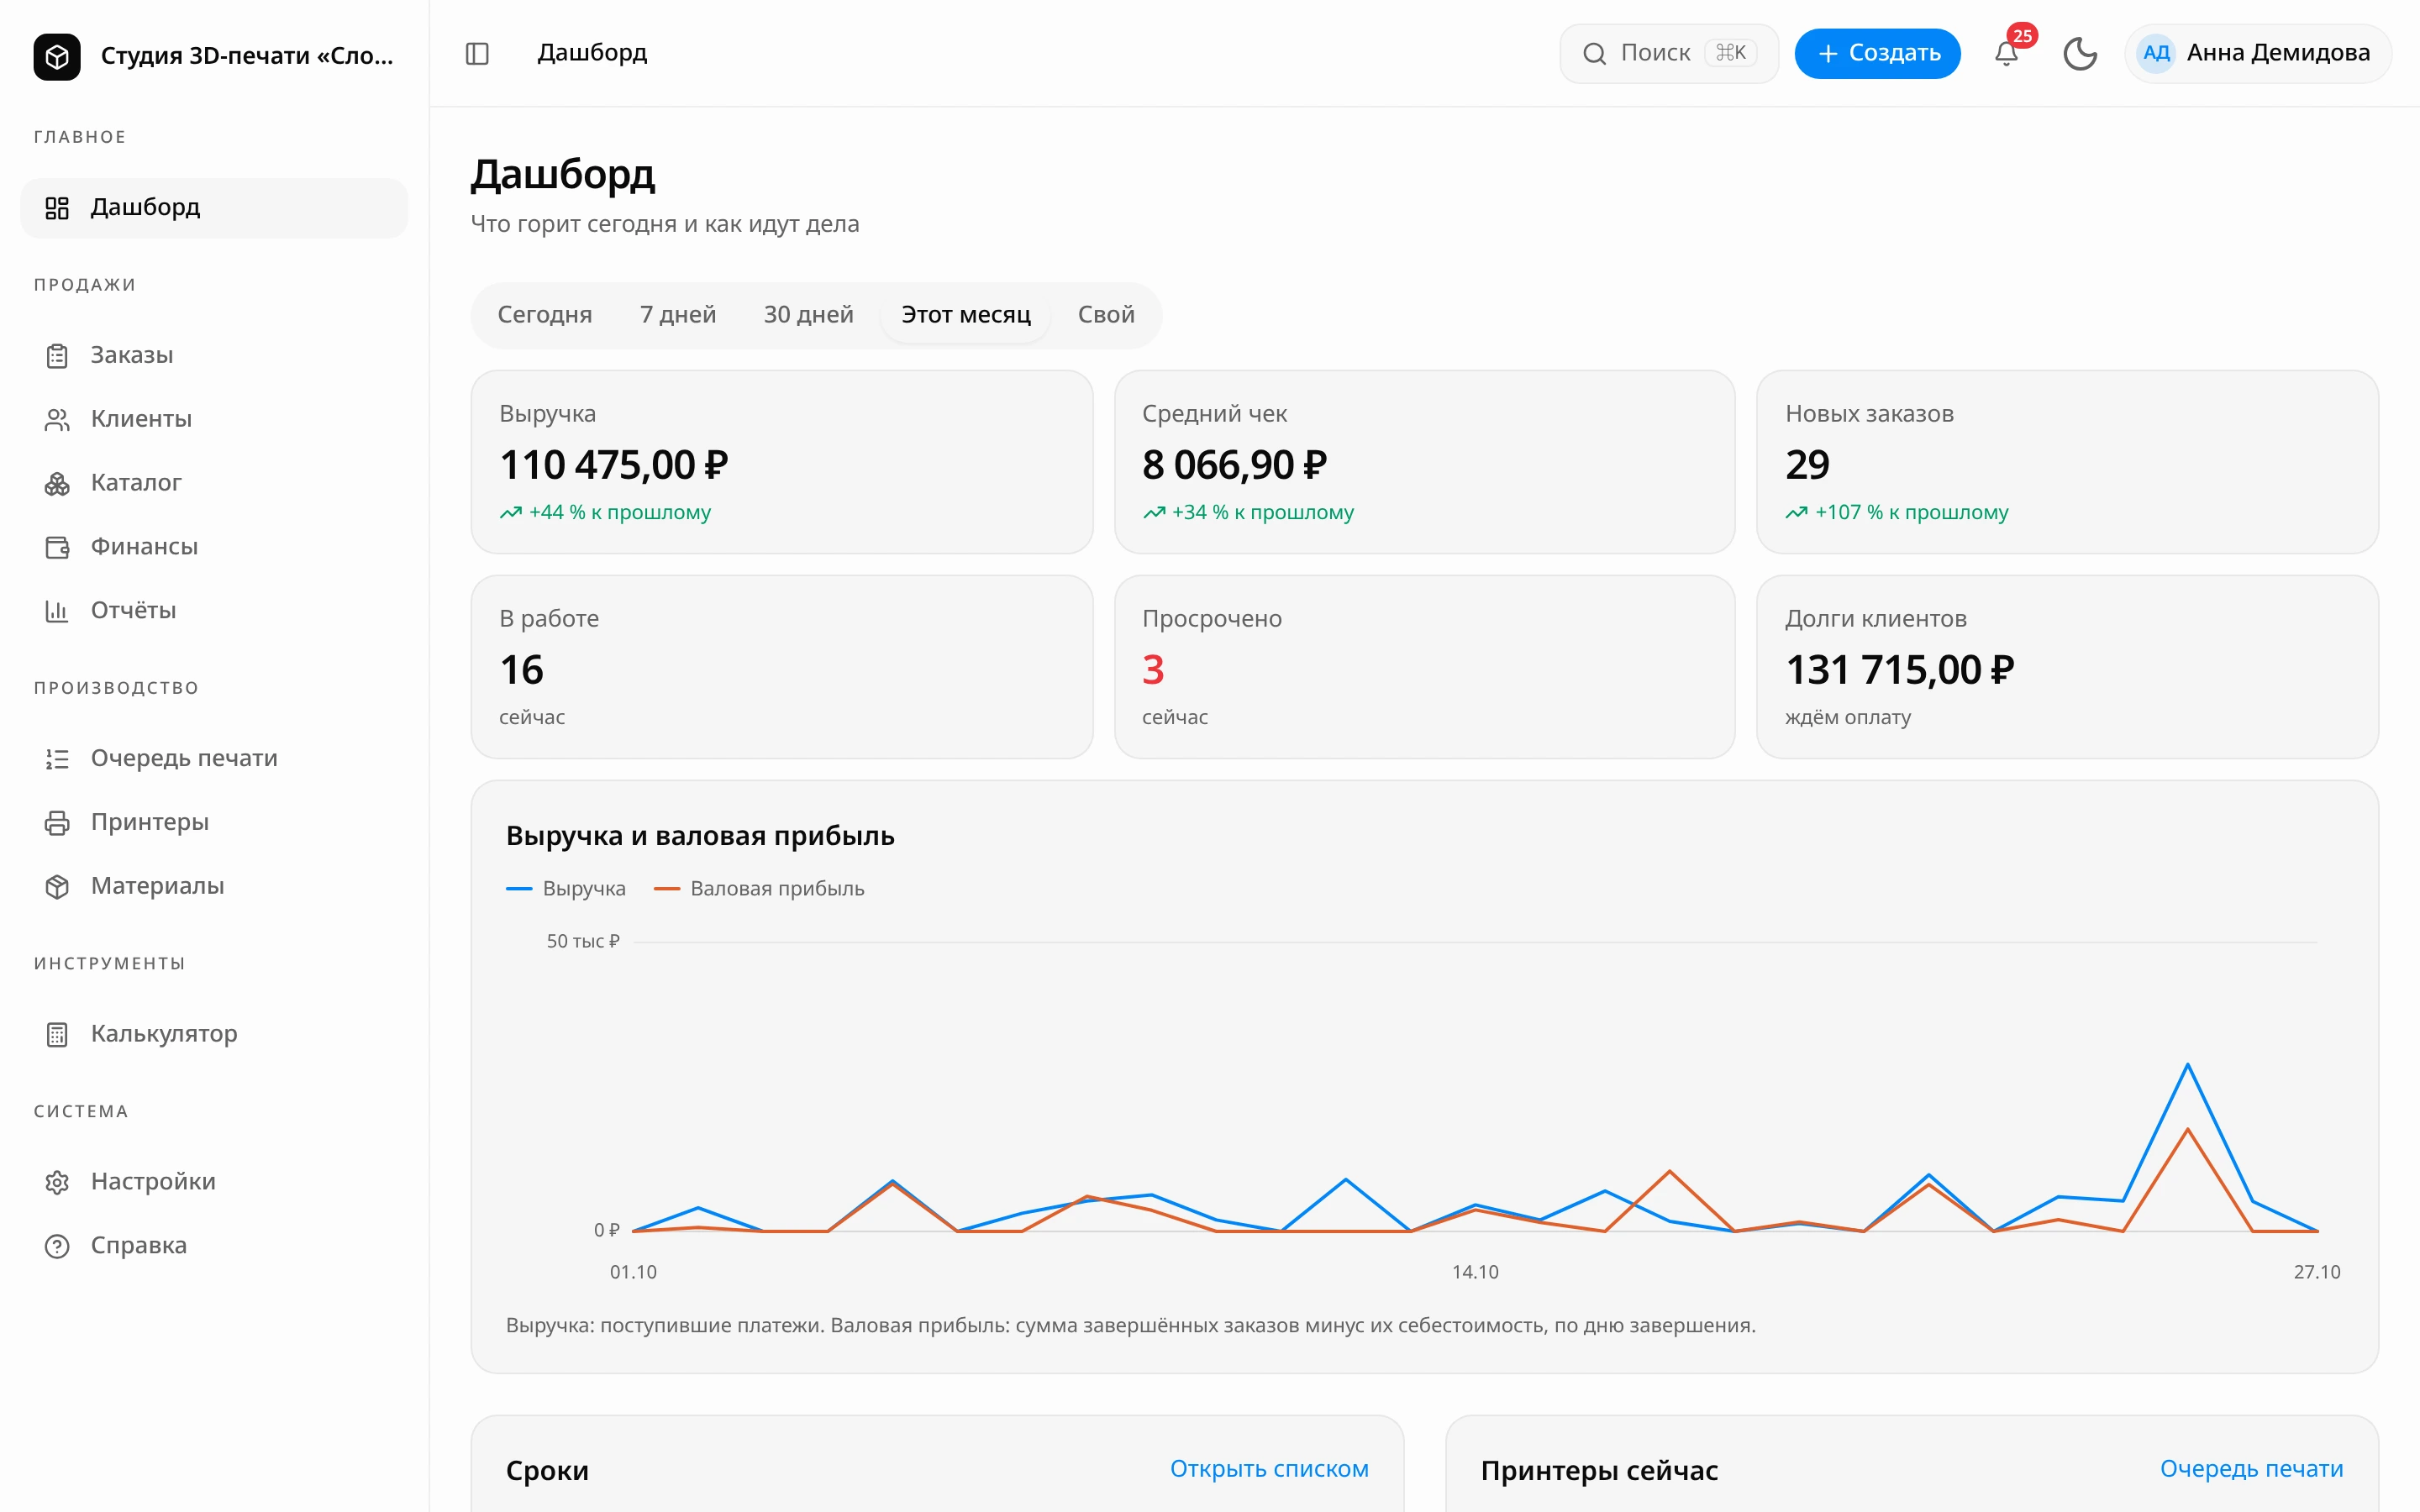The width and height of the screenshot is (2420, 1512).
Task: Click the blue Создать button
Action: 1877,53
